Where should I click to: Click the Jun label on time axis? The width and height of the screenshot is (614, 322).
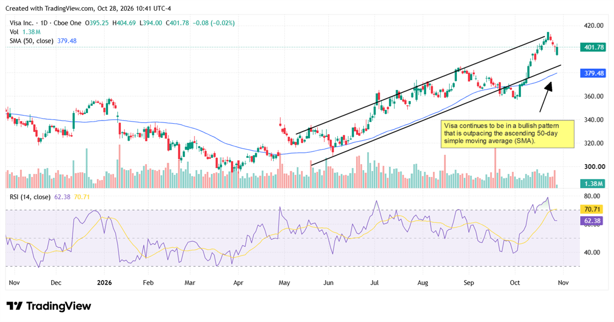(328, 282)
